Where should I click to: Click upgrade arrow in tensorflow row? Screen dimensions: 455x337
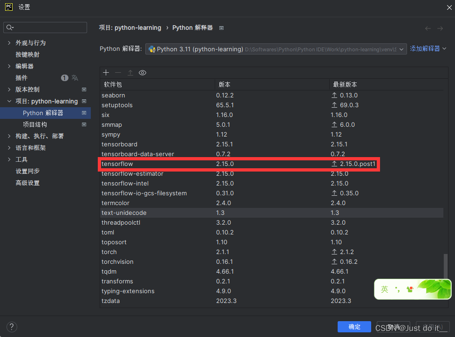pos(334,164)
